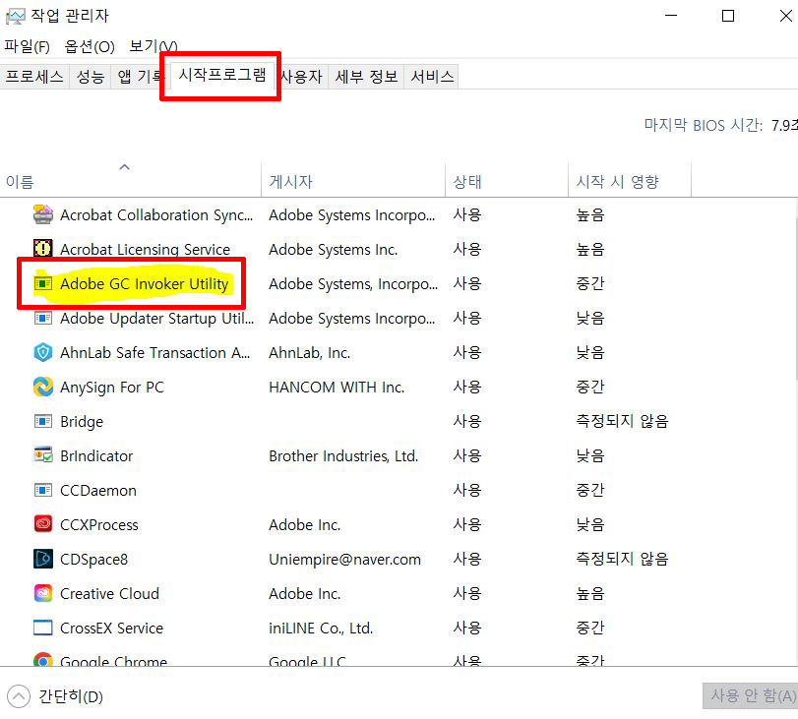Click publisher HANCOM WITH Inc.
Screen dimensions: 798x719
(337, 388)
